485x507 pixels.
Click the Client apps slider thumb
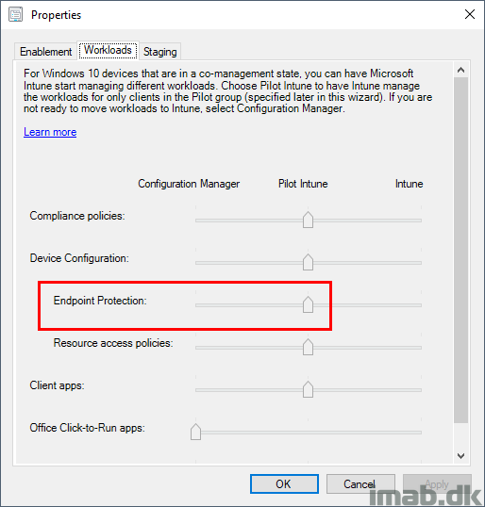click(x=308, y=389)
